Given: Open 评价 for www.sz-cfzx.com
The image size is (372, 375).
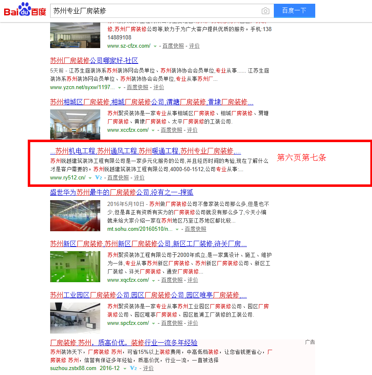Looking at the screenshot, I should (x=194, y=46).
